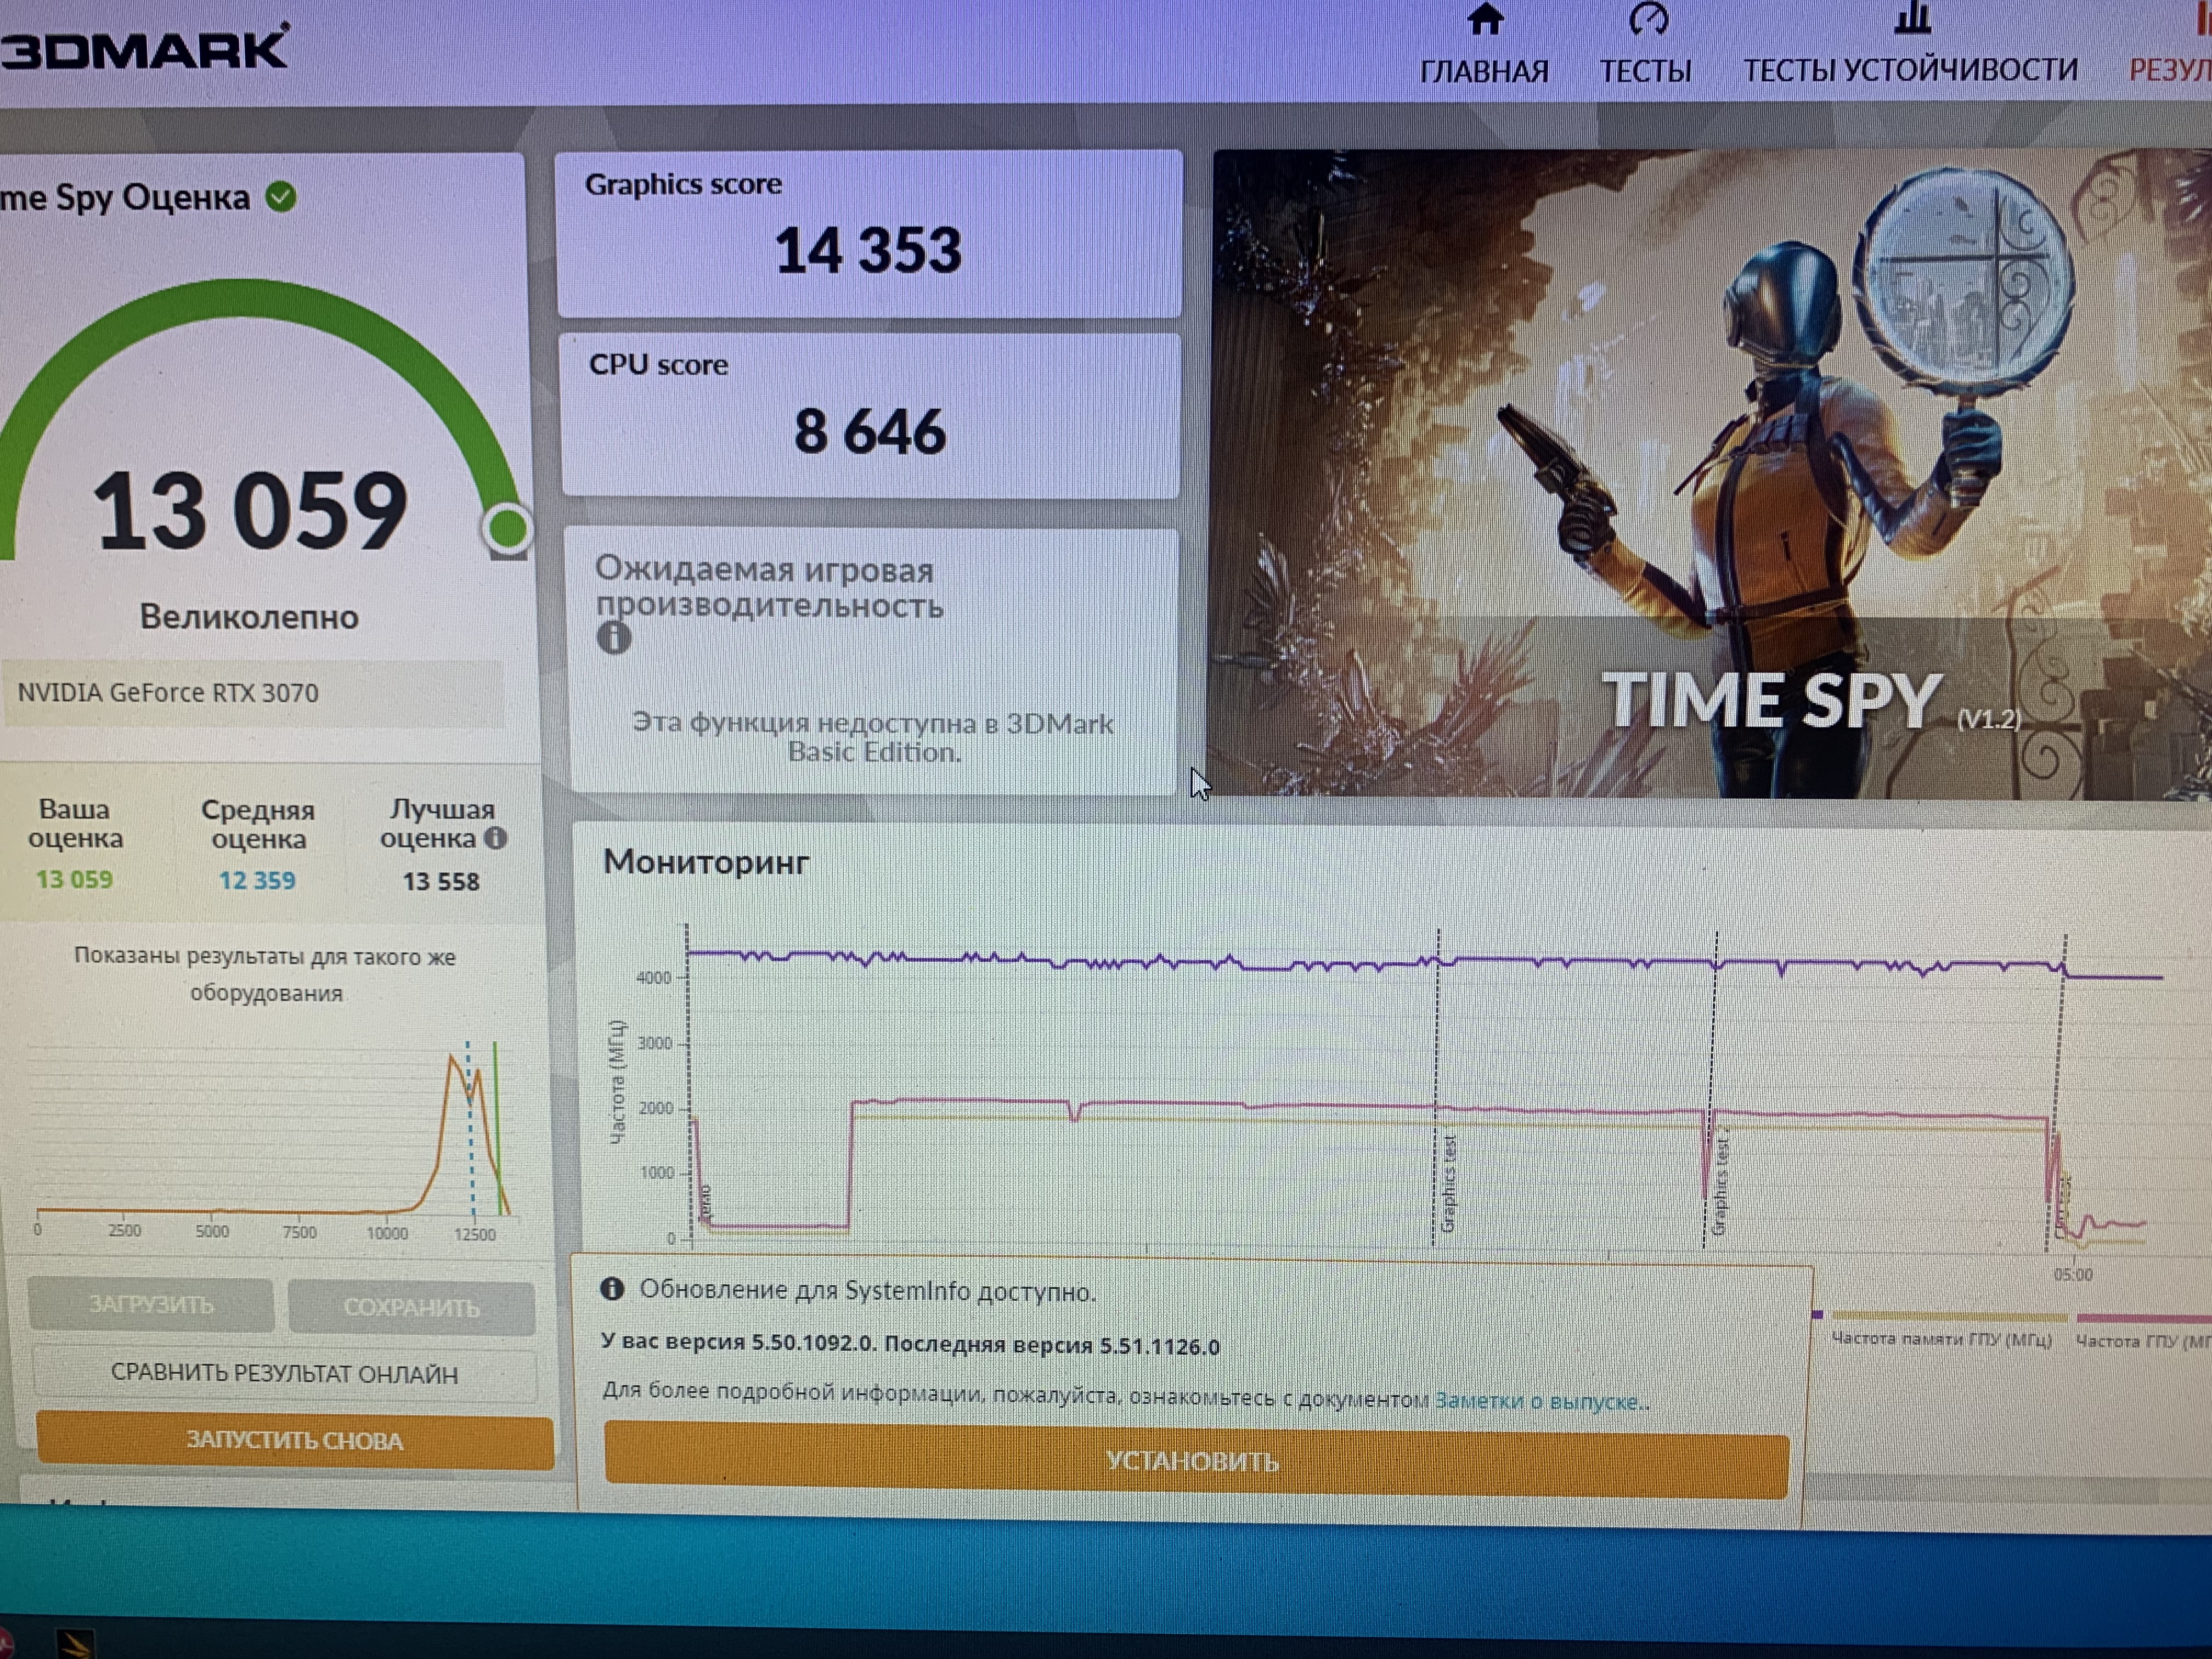
Task: Click the green verified checkmark next to Time Spy score
Action: (281, 197)
